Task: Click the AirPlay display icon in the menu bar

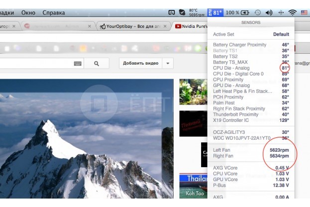Action: (171, 12)
